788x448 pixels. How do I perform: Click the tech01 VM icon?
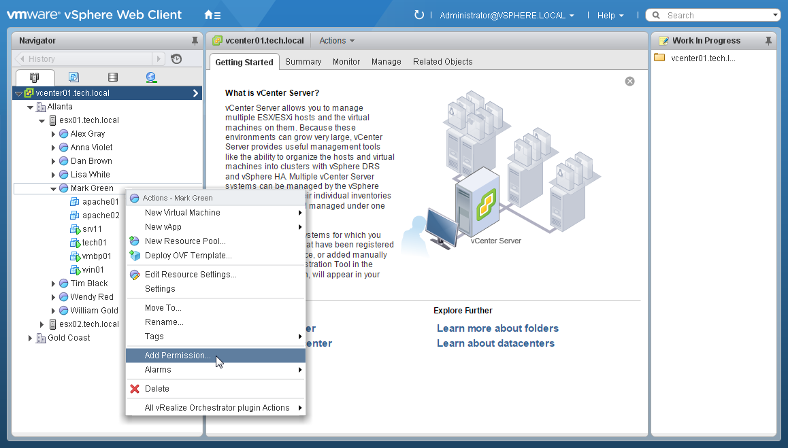(75, 243)
